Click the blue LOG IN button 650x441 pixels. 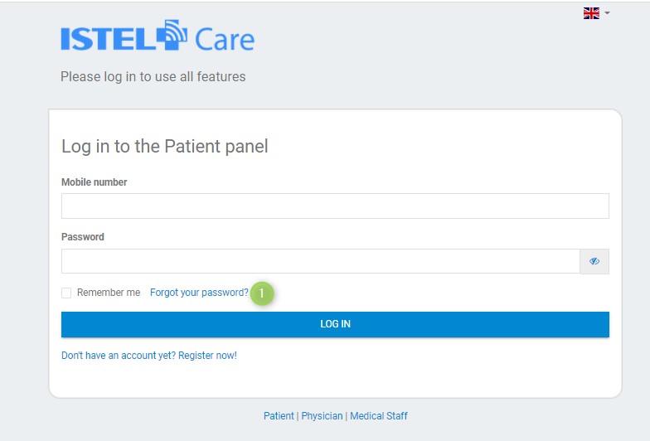[335, 324]
